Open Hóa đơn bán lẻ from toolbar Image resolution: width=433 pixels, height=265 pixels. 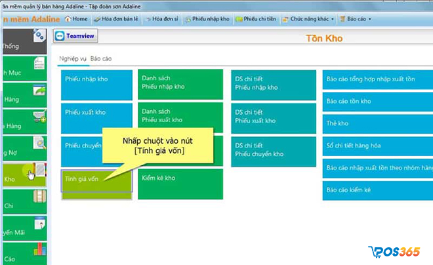coord(115,19)
